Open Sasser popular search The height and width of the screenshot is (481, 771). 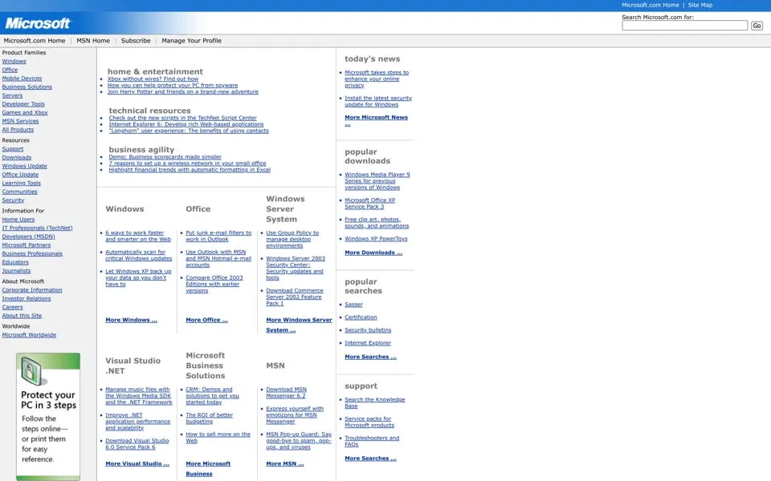353,305
